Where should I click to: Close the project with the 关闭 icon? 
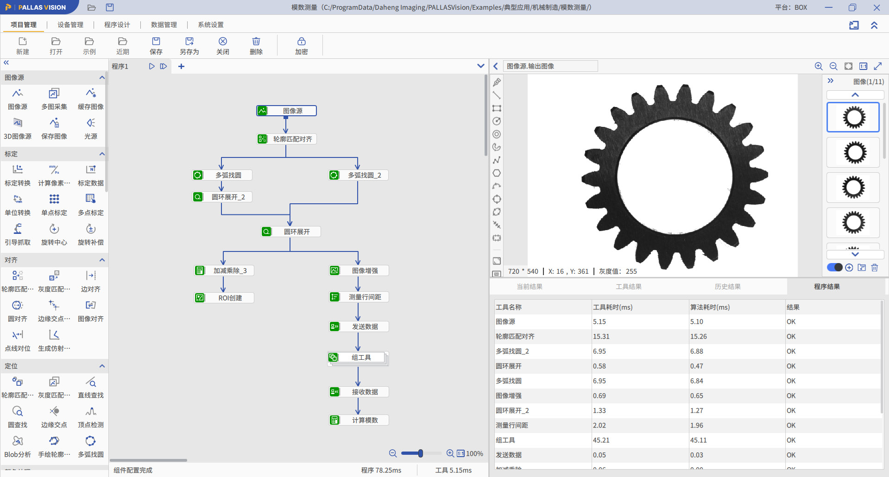tap(223, 42)
